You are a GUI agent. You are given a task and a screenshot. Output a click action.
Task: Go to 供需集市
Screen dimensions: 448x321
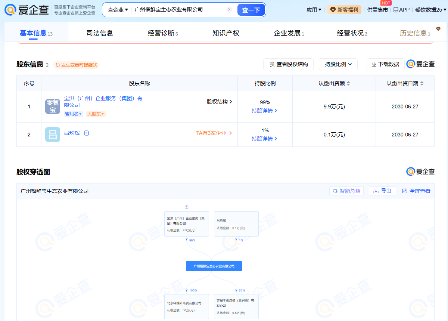point(377,10)
